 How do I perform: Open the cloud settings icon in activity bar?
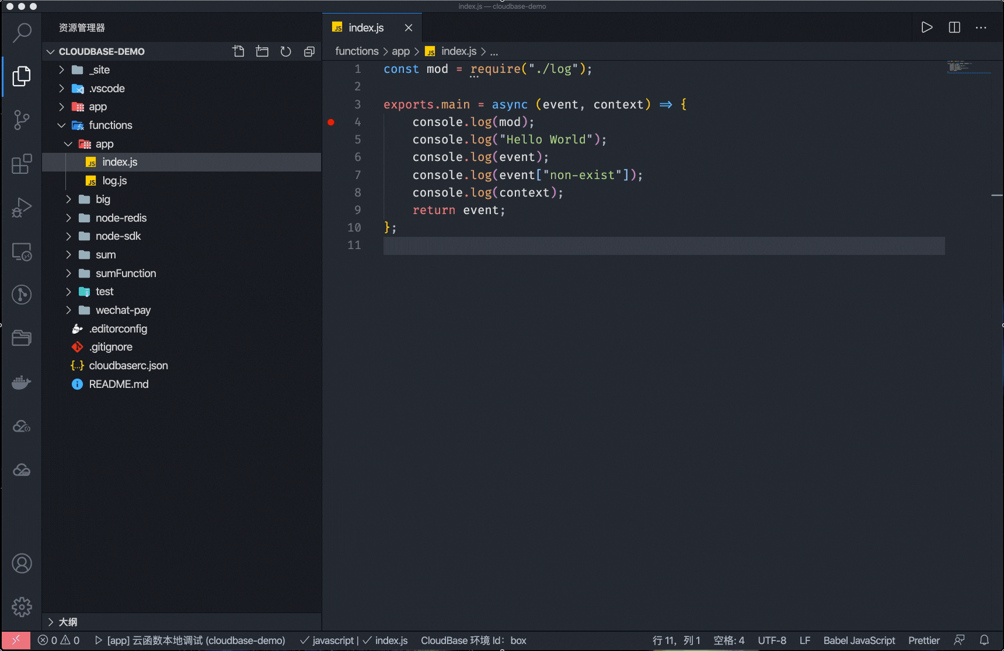click(x=22, y=426)
